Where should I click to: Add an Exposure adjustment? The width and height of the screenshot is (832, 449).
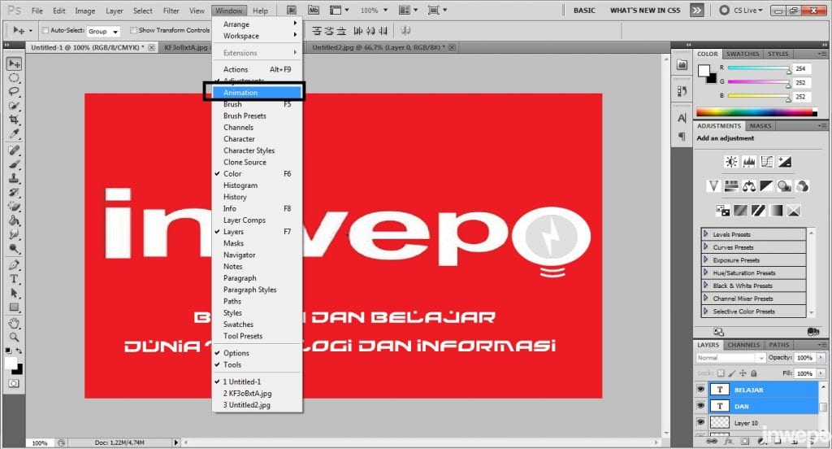pyautogui.click(x=785, y=162)
